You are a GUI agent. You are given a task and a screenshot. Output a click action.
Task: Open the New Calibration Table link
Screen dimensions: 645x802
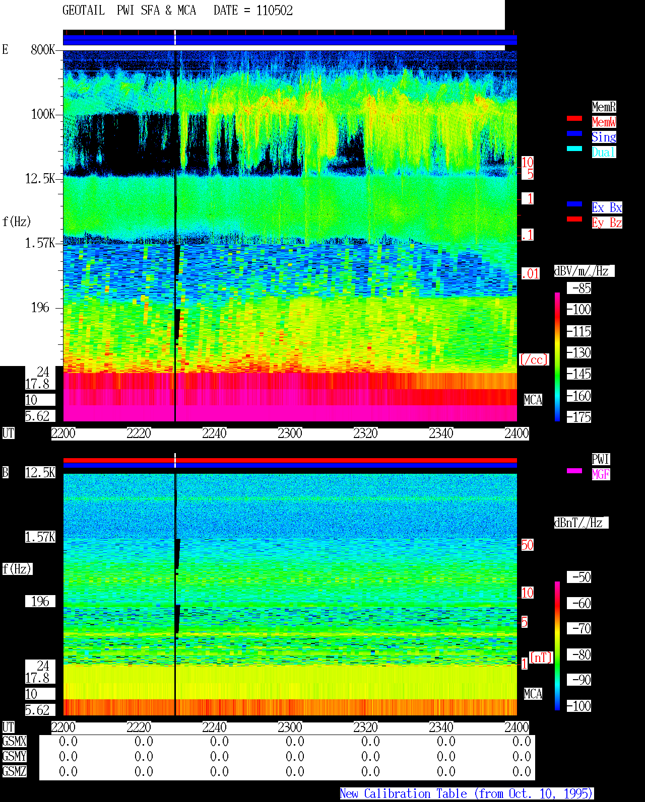(x=467, y=794)
